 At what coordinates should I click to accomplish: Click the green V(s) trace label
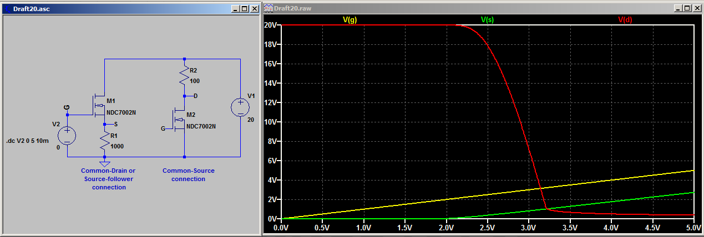tap(487, 19)
